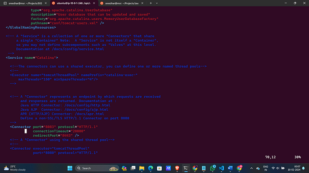
Task: Click the /docs/config/ajp.html comment line
Action: [64, 109]
